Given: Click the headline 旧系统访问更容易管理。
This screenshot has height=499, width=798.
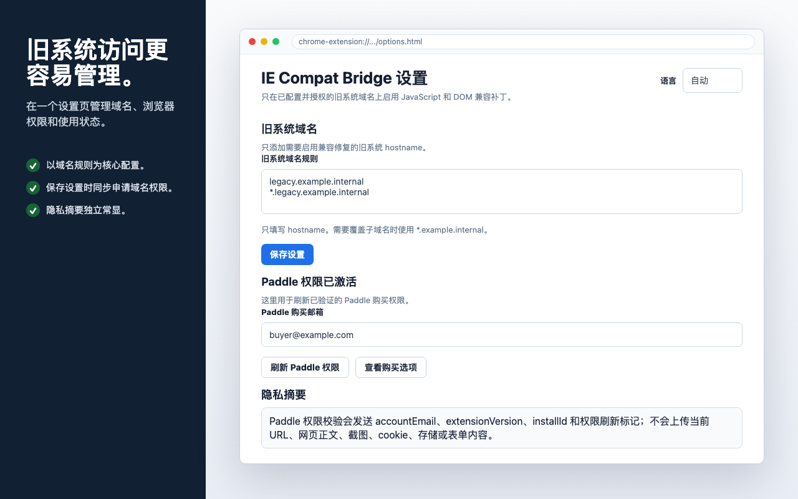Looking at the screenshot, I should pos(97,63).
